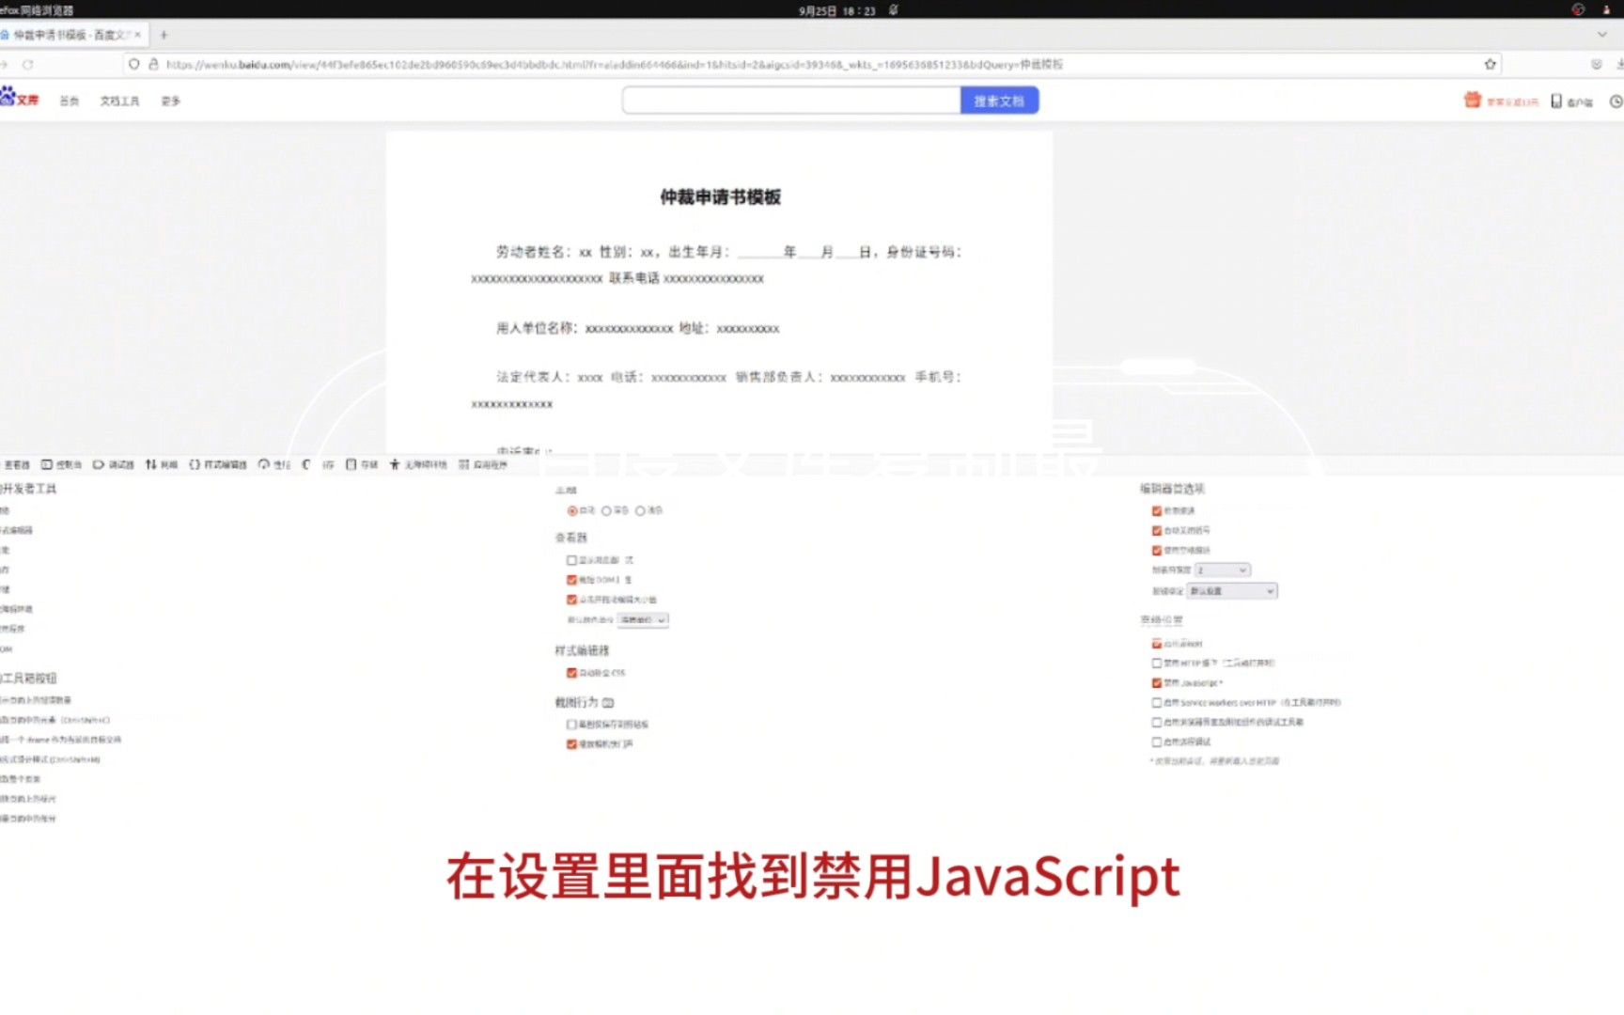Click the site security padlock icon

pyautogui.click(x=153, y=64)
